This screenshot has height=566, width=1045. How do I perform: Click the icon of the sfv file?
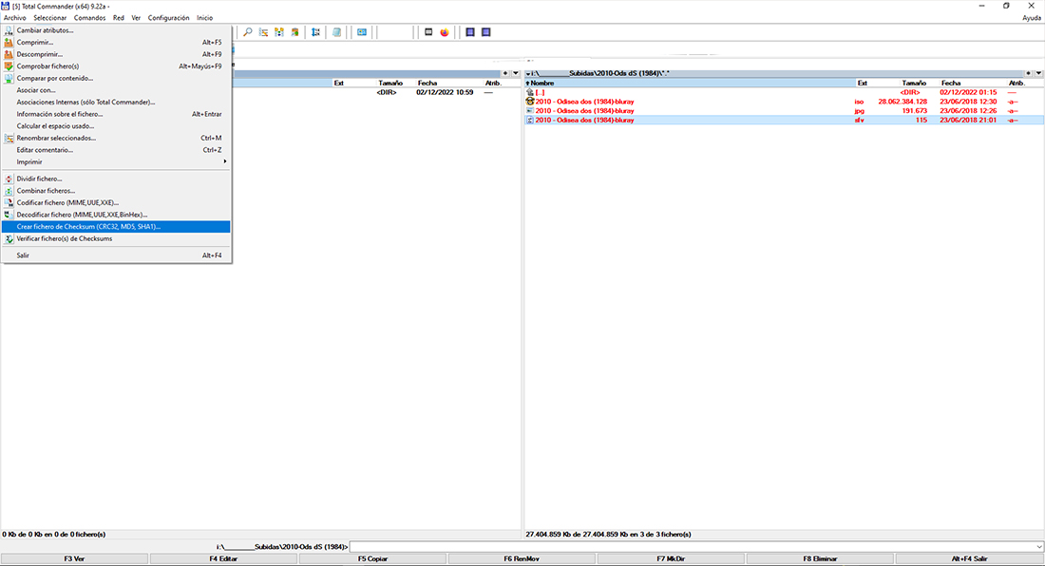pos(530,120)
